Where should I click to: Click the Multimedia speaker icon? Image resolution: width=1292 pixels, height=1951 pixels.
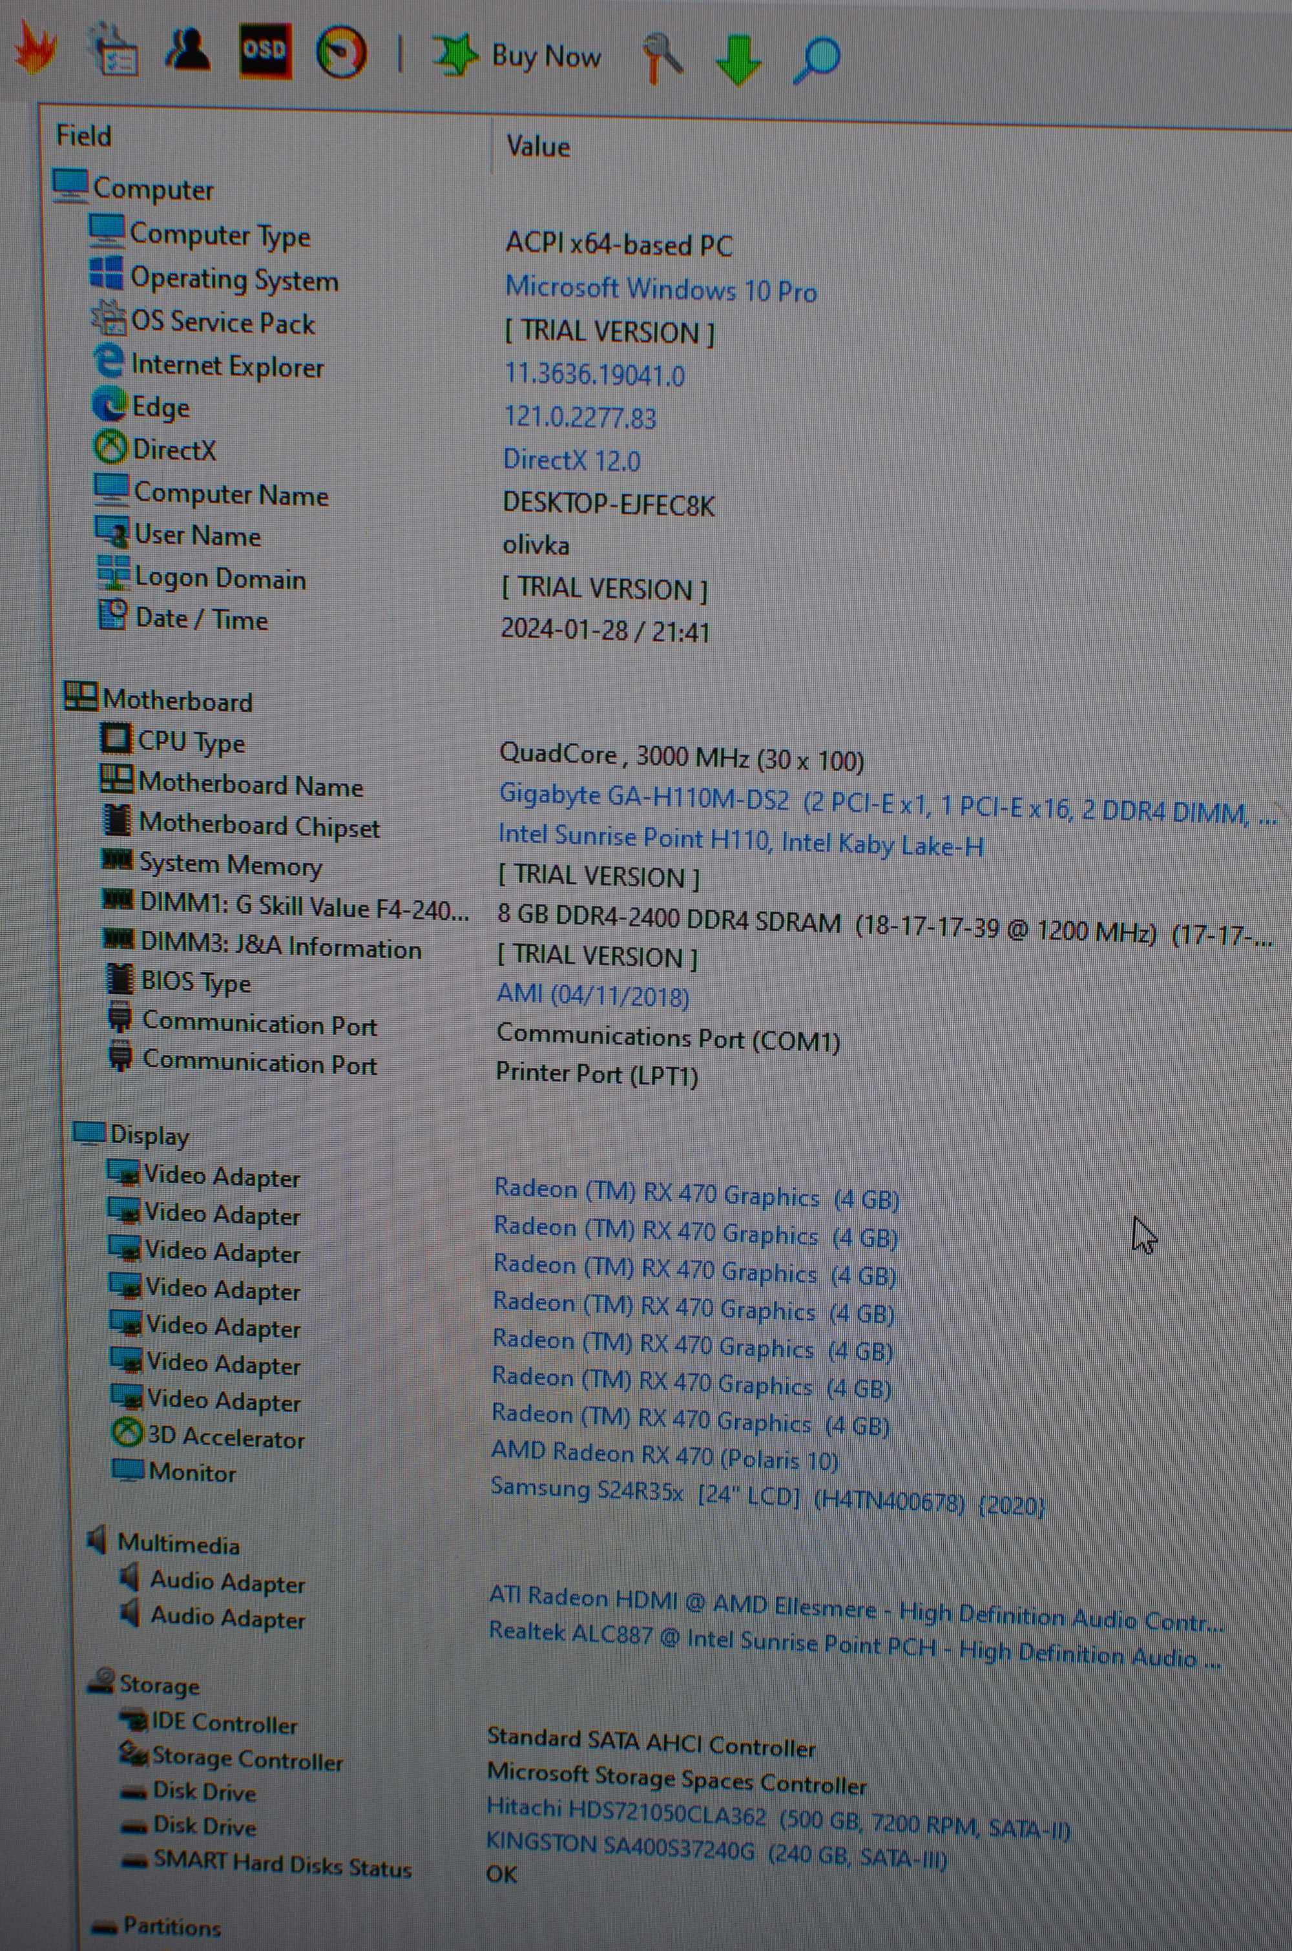click(x=98, y=1540)
